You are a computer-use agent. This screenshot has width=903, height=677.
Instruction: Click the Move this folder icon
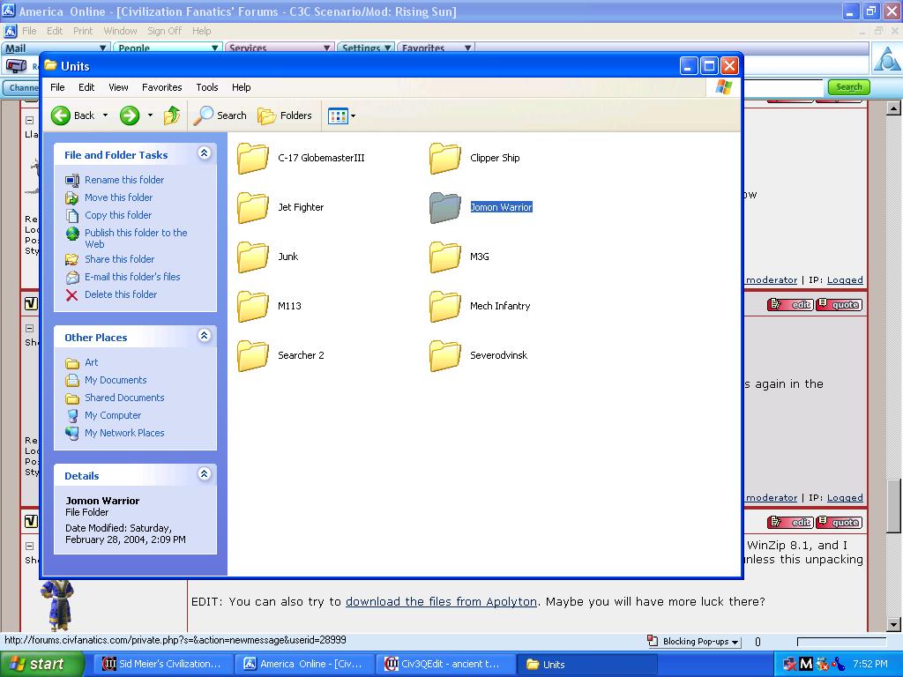(x=72, y=198)
